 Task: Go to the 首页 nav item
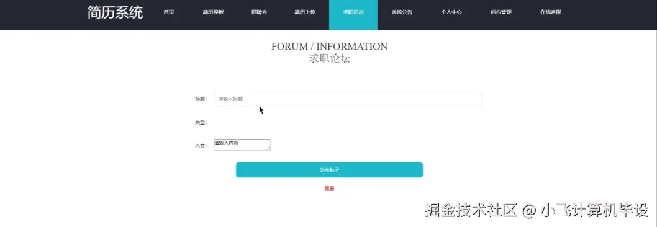coord(168,12)
